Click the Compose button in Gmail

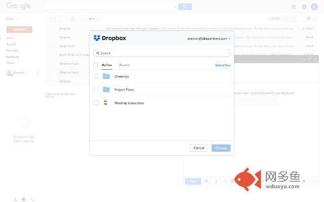(x=19, y=29)
